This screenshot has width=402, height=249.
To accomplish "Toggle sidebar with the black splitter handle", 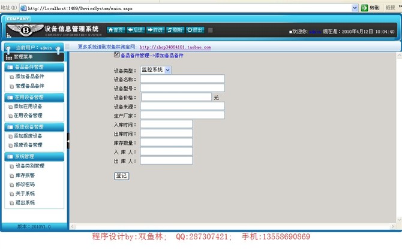I will coord(68,141).
